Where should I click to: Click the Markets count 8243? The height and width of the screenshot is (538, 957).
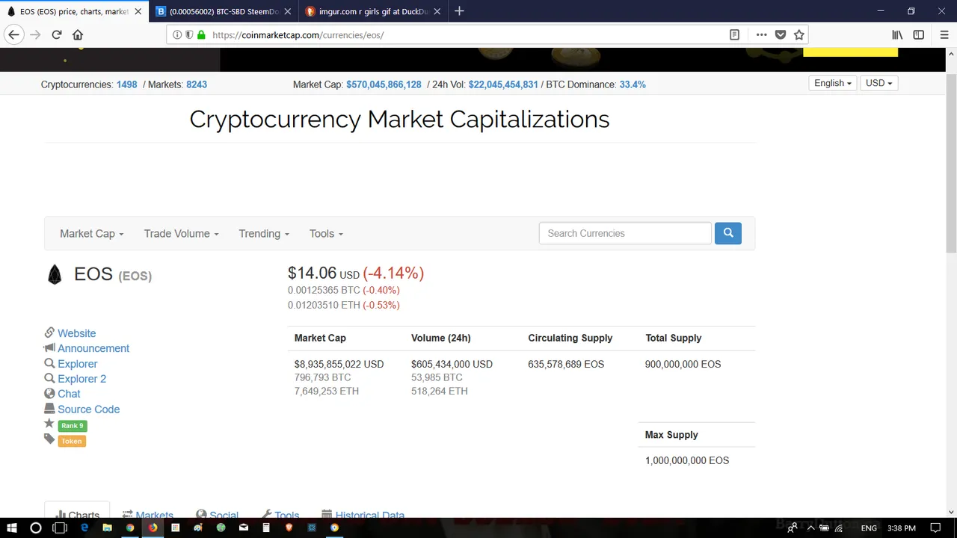197,84
